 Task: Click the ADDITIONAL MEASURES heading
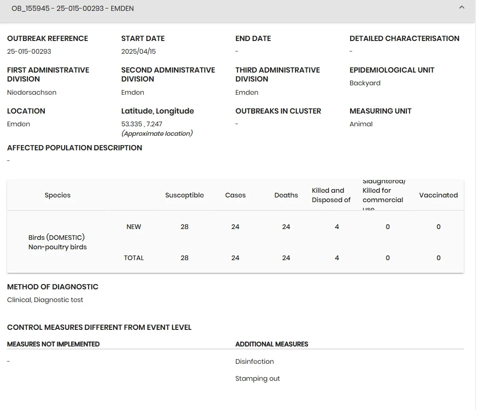[271, 344]
